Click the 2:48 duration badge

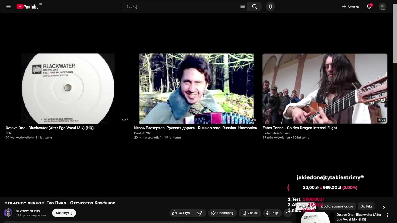pos(253,120)
